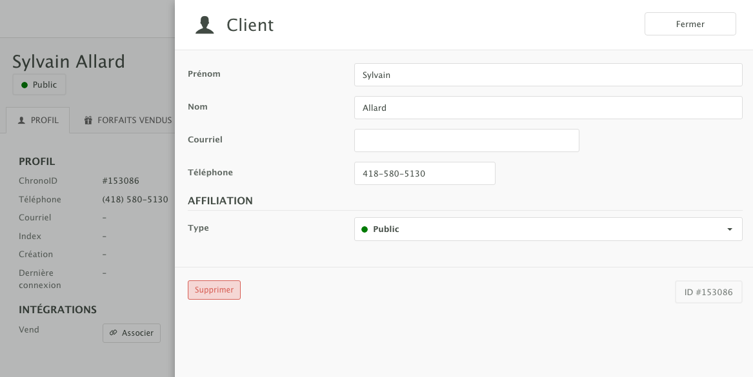Focus the Prénom field containing Sylvain
Image resolution: width=753 pixels, height=377 pixels.
click(x=548, y=75)
